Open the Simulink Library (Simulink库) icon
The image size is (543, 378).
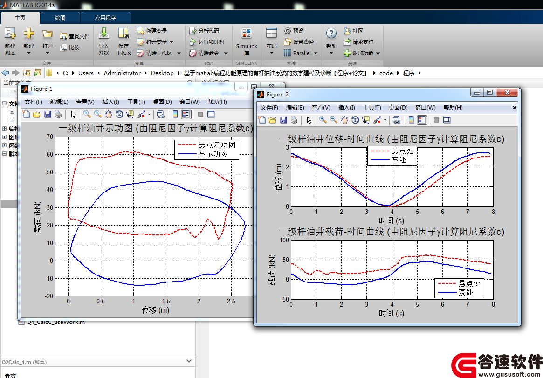tap(247, 34)
